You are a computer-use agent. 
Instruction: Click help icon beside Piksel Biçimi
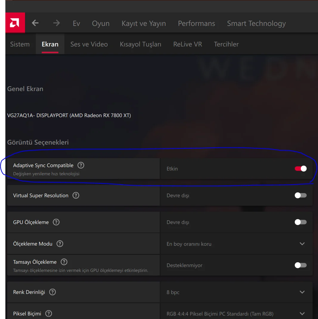tap(49, 313)
